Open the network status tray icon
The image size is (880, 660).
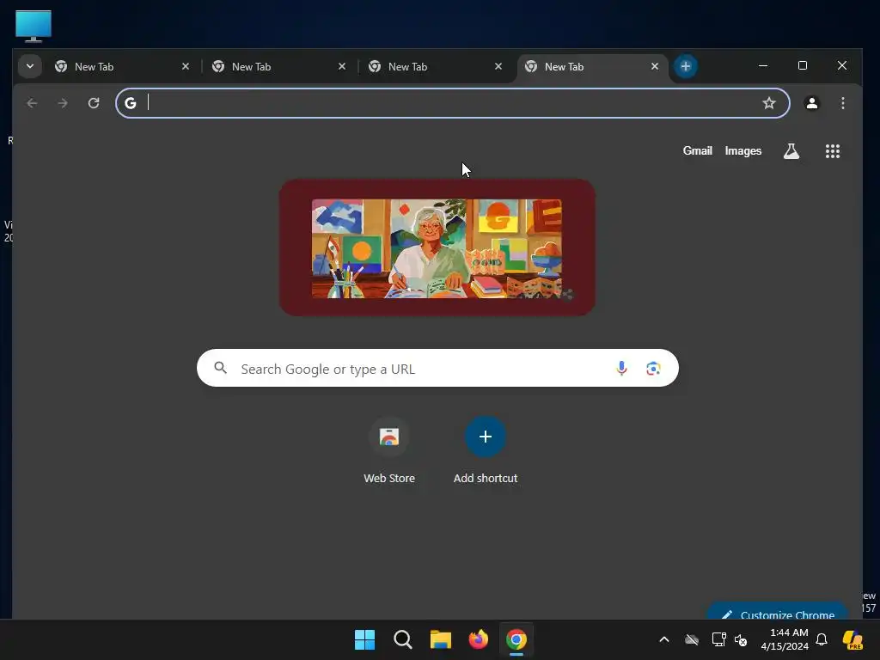click(718, 639)
